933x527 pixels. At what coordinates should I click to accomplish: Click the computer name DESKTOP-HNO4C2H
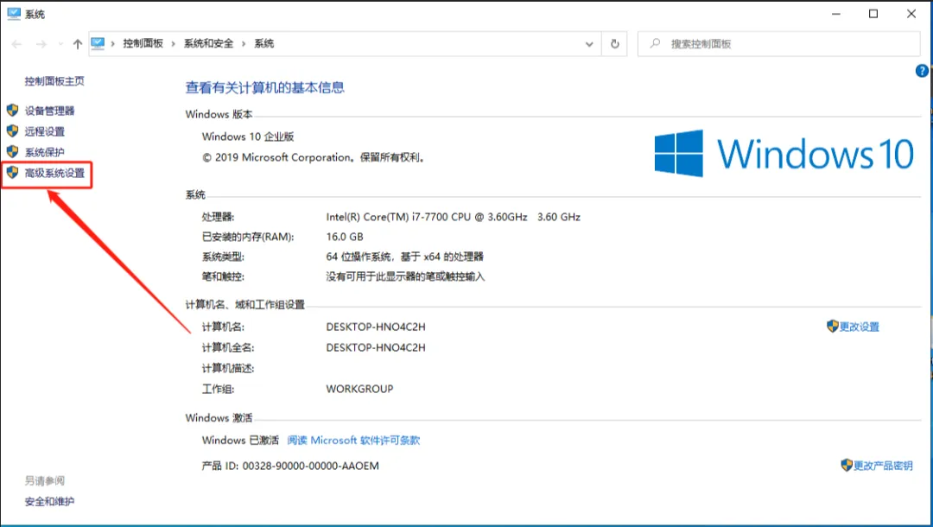click(376, 327)
